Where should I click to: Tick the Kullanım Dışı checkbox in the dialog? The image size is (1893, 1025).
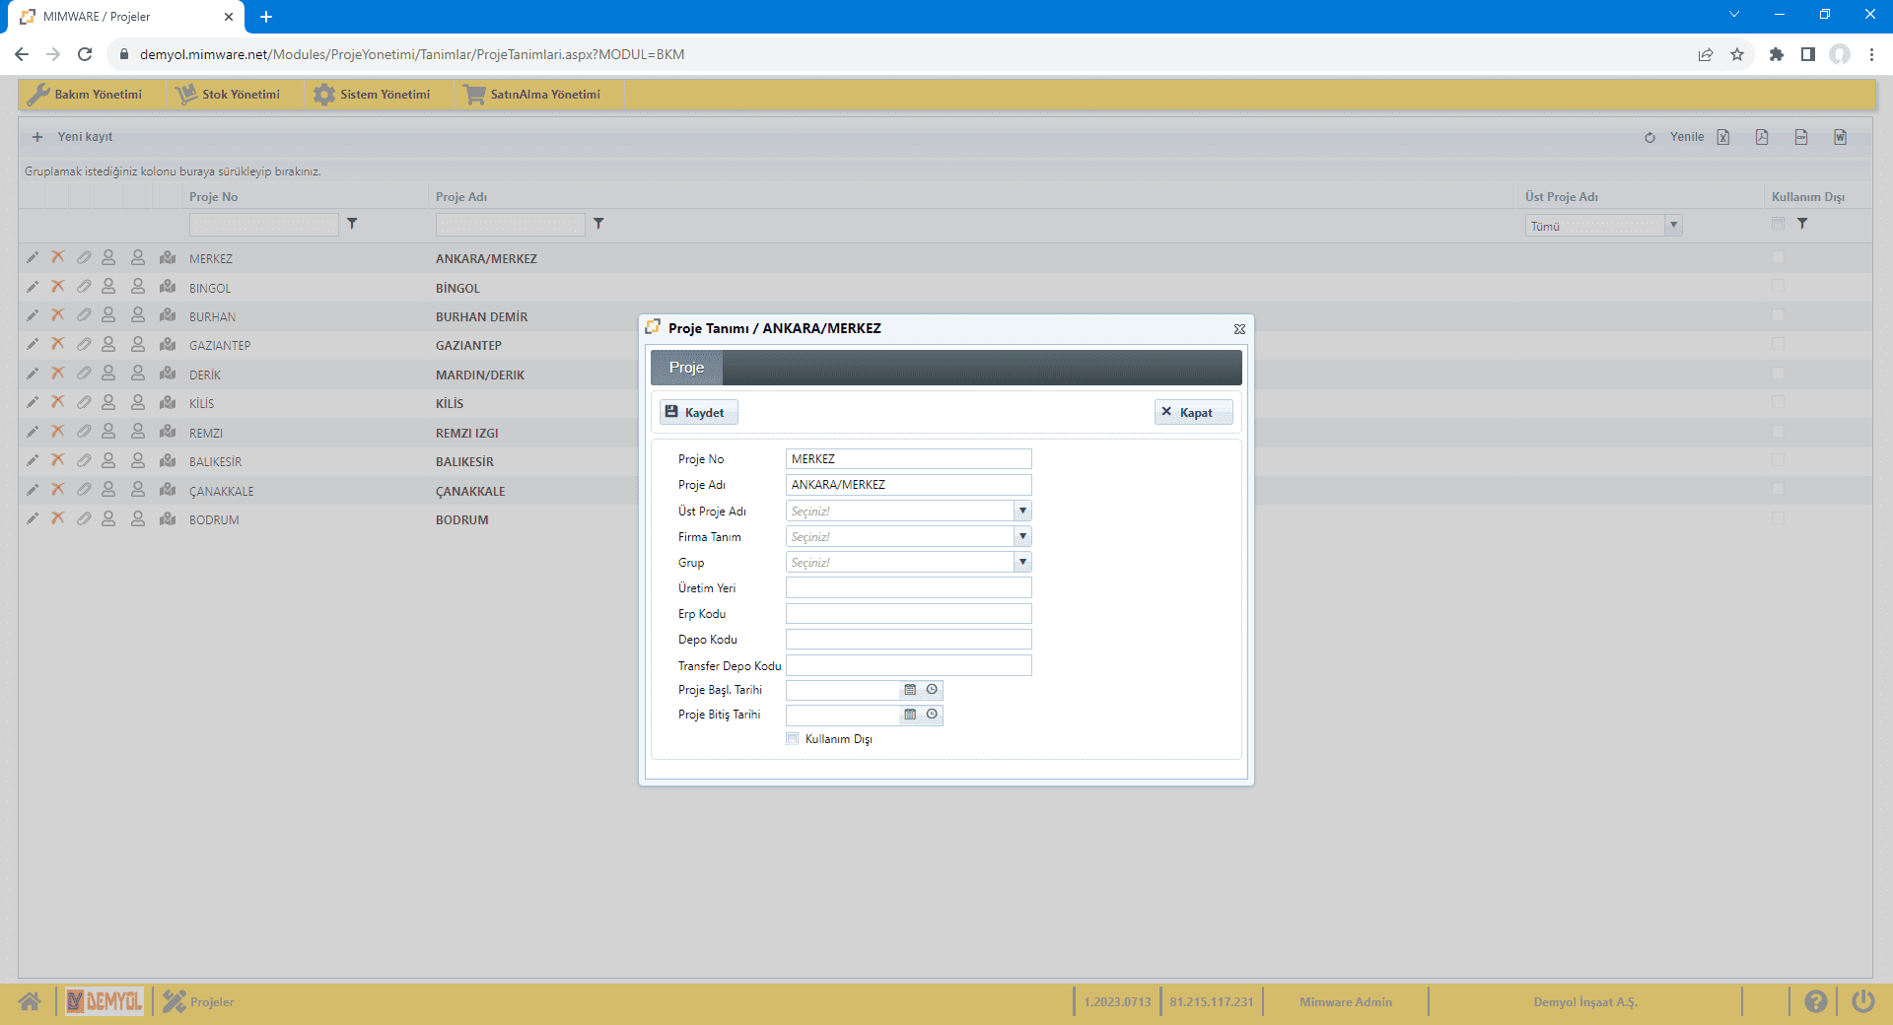tap(792, 739)
